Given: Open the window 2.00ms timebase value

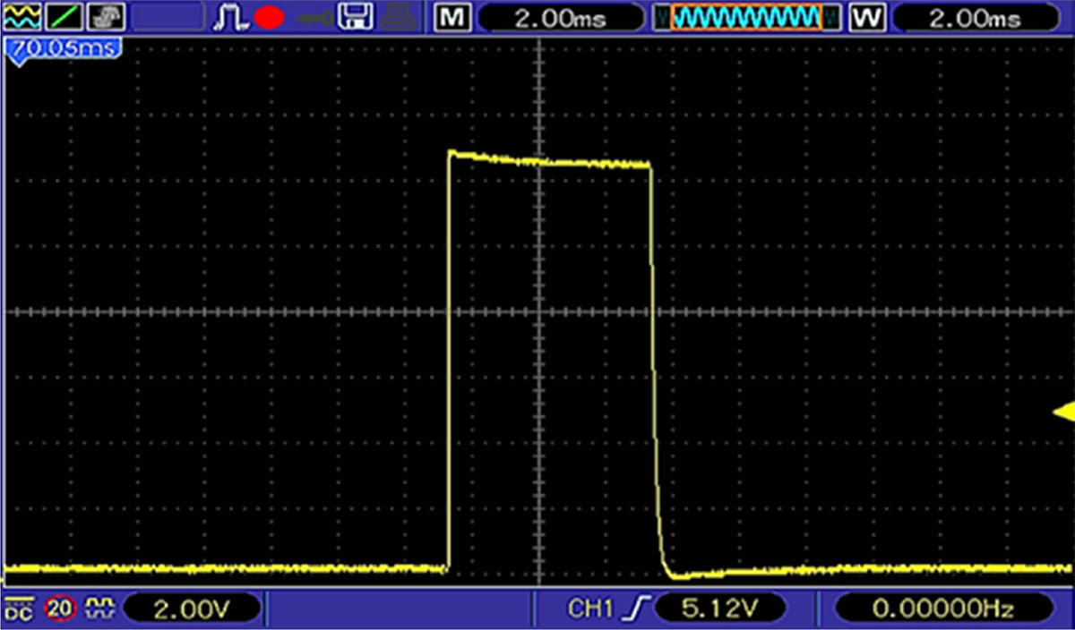Looking at the screenshot, I should [974, 17].
